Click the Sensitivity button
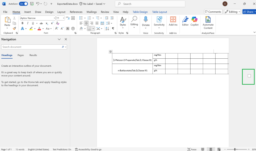256x151 pixels. coord(159,22)
